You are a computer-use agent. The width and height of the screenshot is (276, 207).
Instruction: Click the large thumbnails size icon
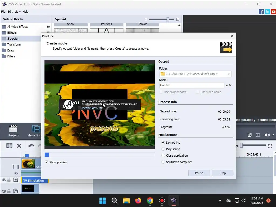[x=178, y=19]
